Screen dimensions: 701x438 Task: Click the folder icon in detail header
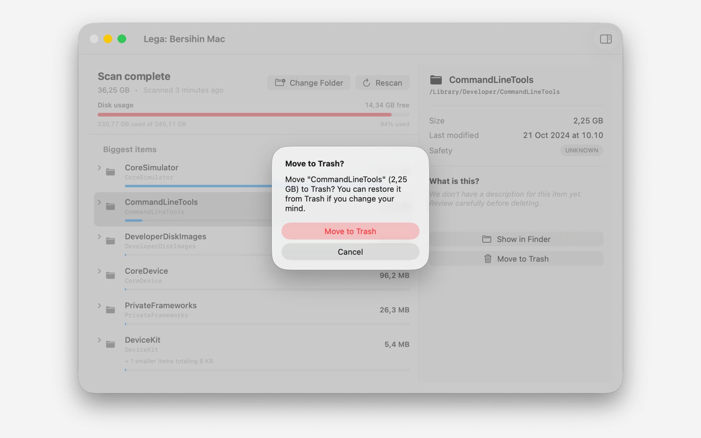[x=436, y=80]
